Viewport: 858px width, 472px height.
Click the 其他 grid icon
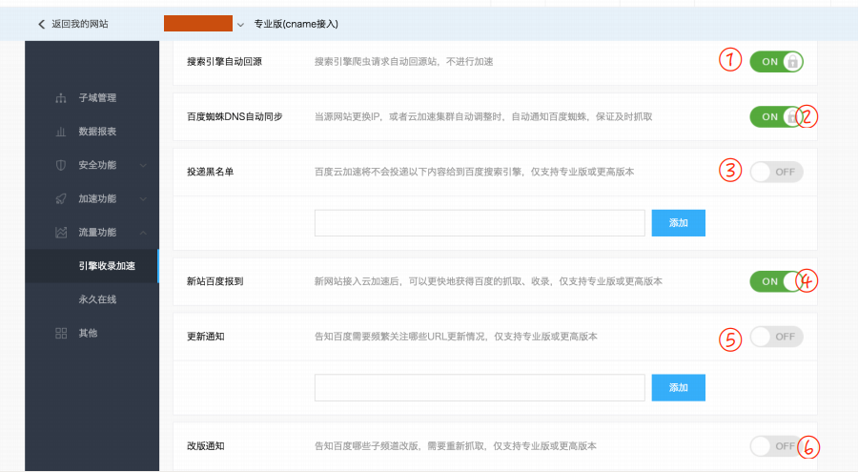pyautogui.click(x=61, y=333)
